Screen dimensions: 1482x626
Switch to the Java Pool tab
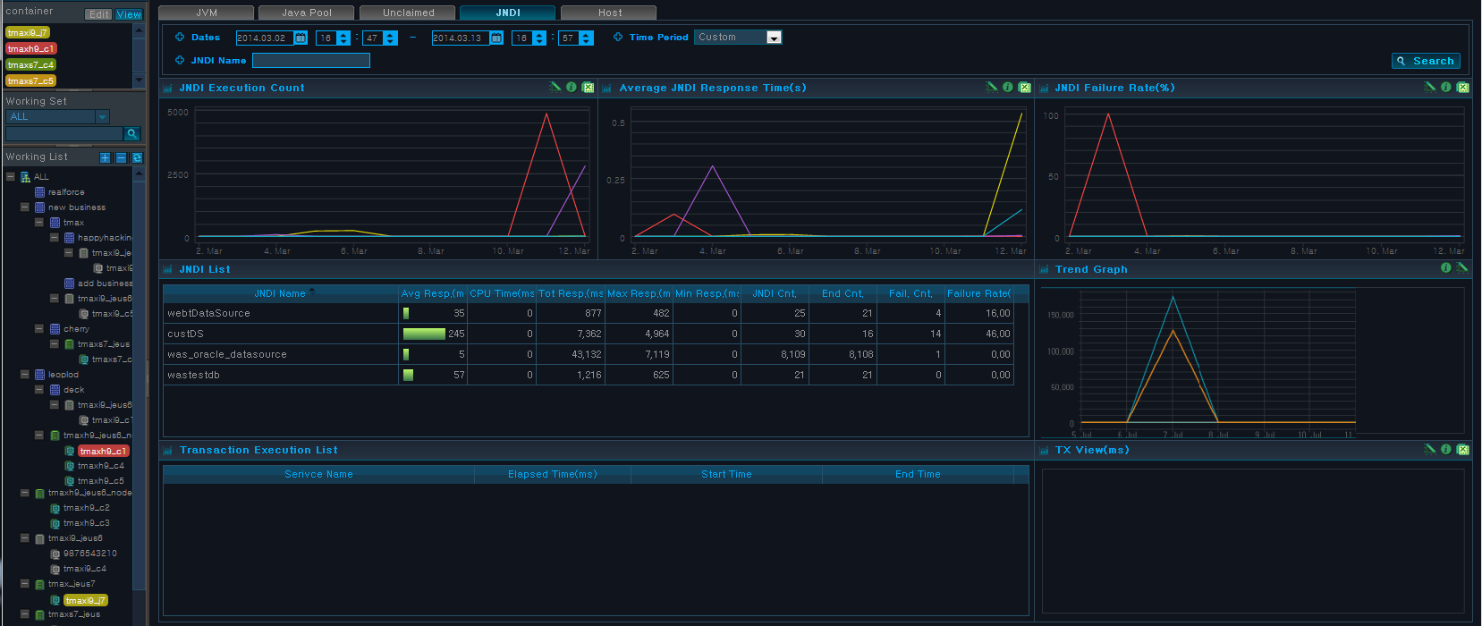307,13
